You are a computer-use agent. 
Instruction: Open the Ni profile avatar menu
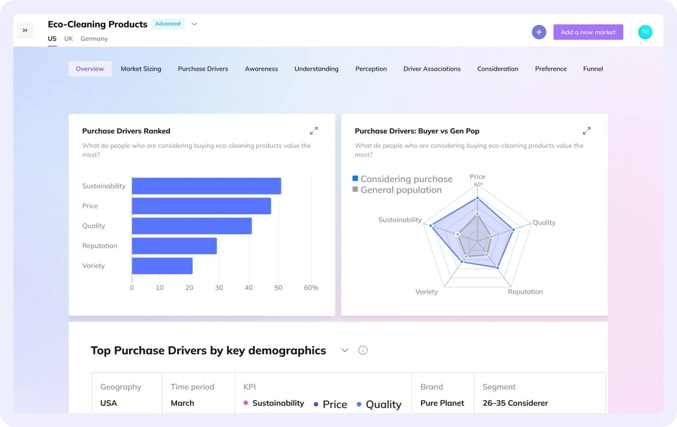coord(645,32)
